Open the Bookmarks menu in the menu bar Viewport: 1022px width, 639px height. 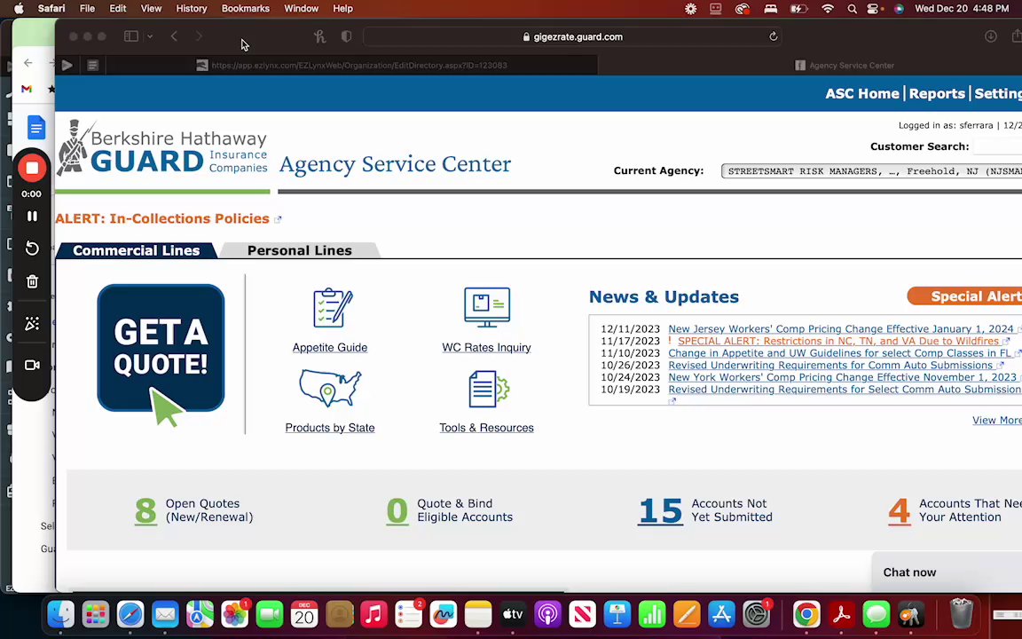[x=245, y=9]
